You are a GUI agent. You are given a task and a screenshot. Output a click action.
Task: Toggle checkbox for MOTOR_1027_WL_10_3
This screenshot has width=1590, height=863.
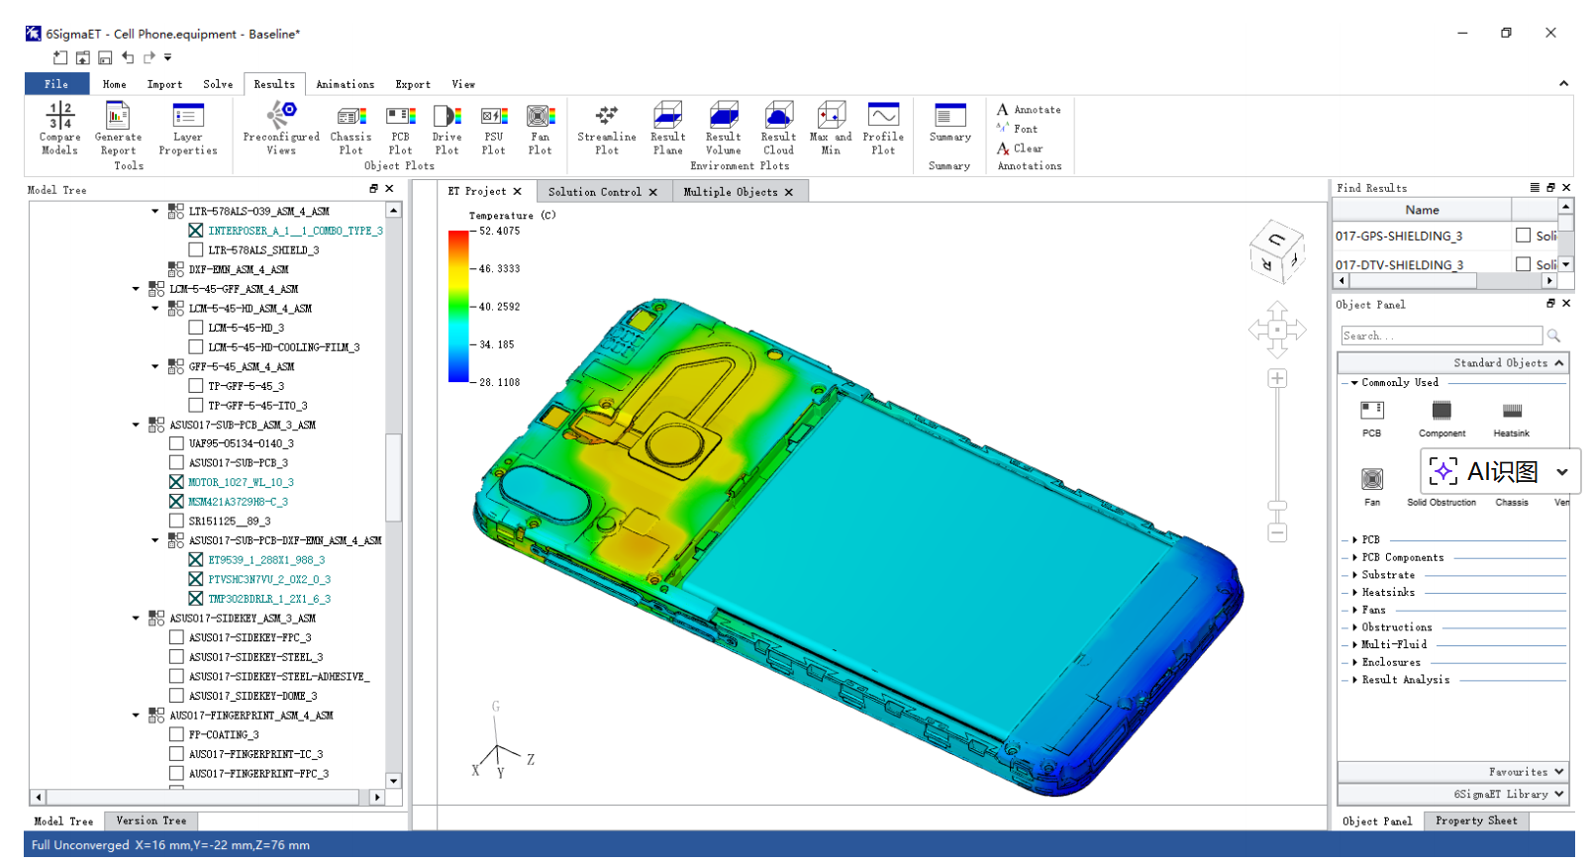tap(176, 482)
